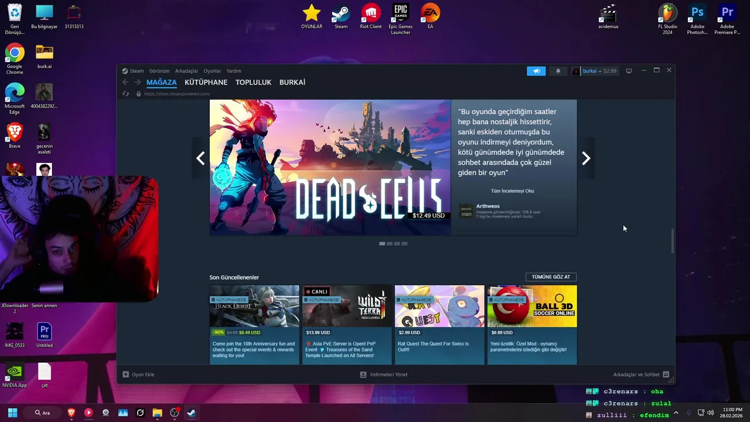The width and height of the screenshot is (750, 422).
Task: Open the Google Chrome desktop shortcut
Action: pyautogui.click(x=15, y=59)
